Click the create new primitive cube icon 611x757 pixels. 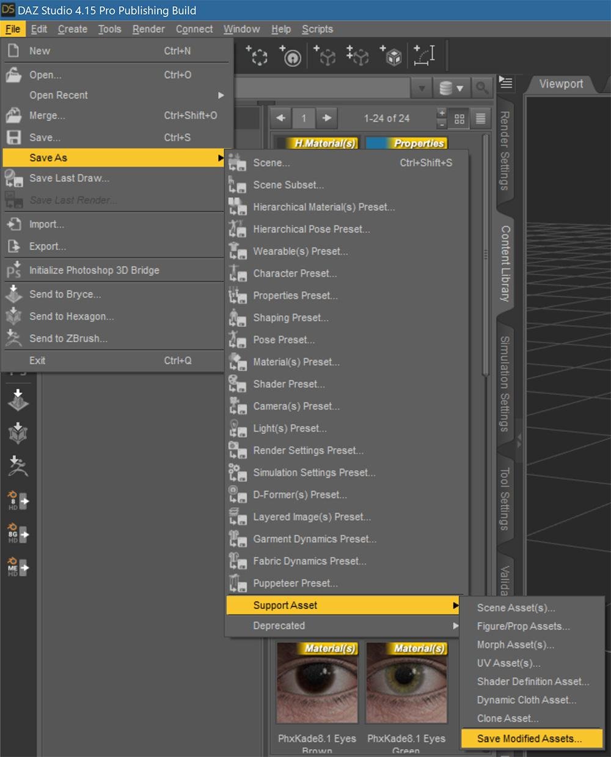(392, 56)
